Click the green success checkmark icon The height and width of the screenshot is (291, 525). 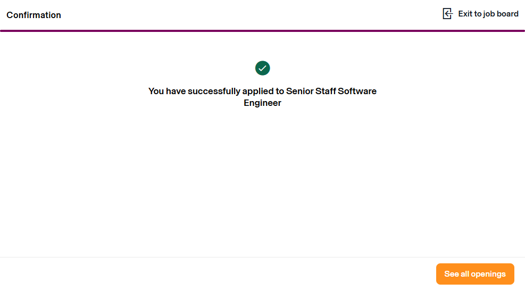tap(263, 68)
